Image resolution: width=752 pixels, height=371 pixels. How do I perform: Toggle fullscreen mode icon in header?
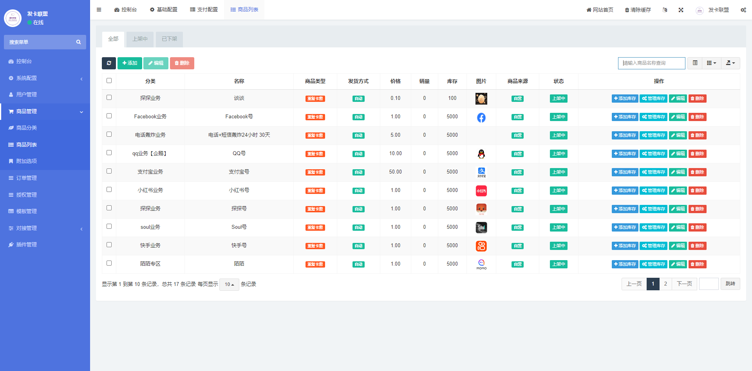point(681,10)
